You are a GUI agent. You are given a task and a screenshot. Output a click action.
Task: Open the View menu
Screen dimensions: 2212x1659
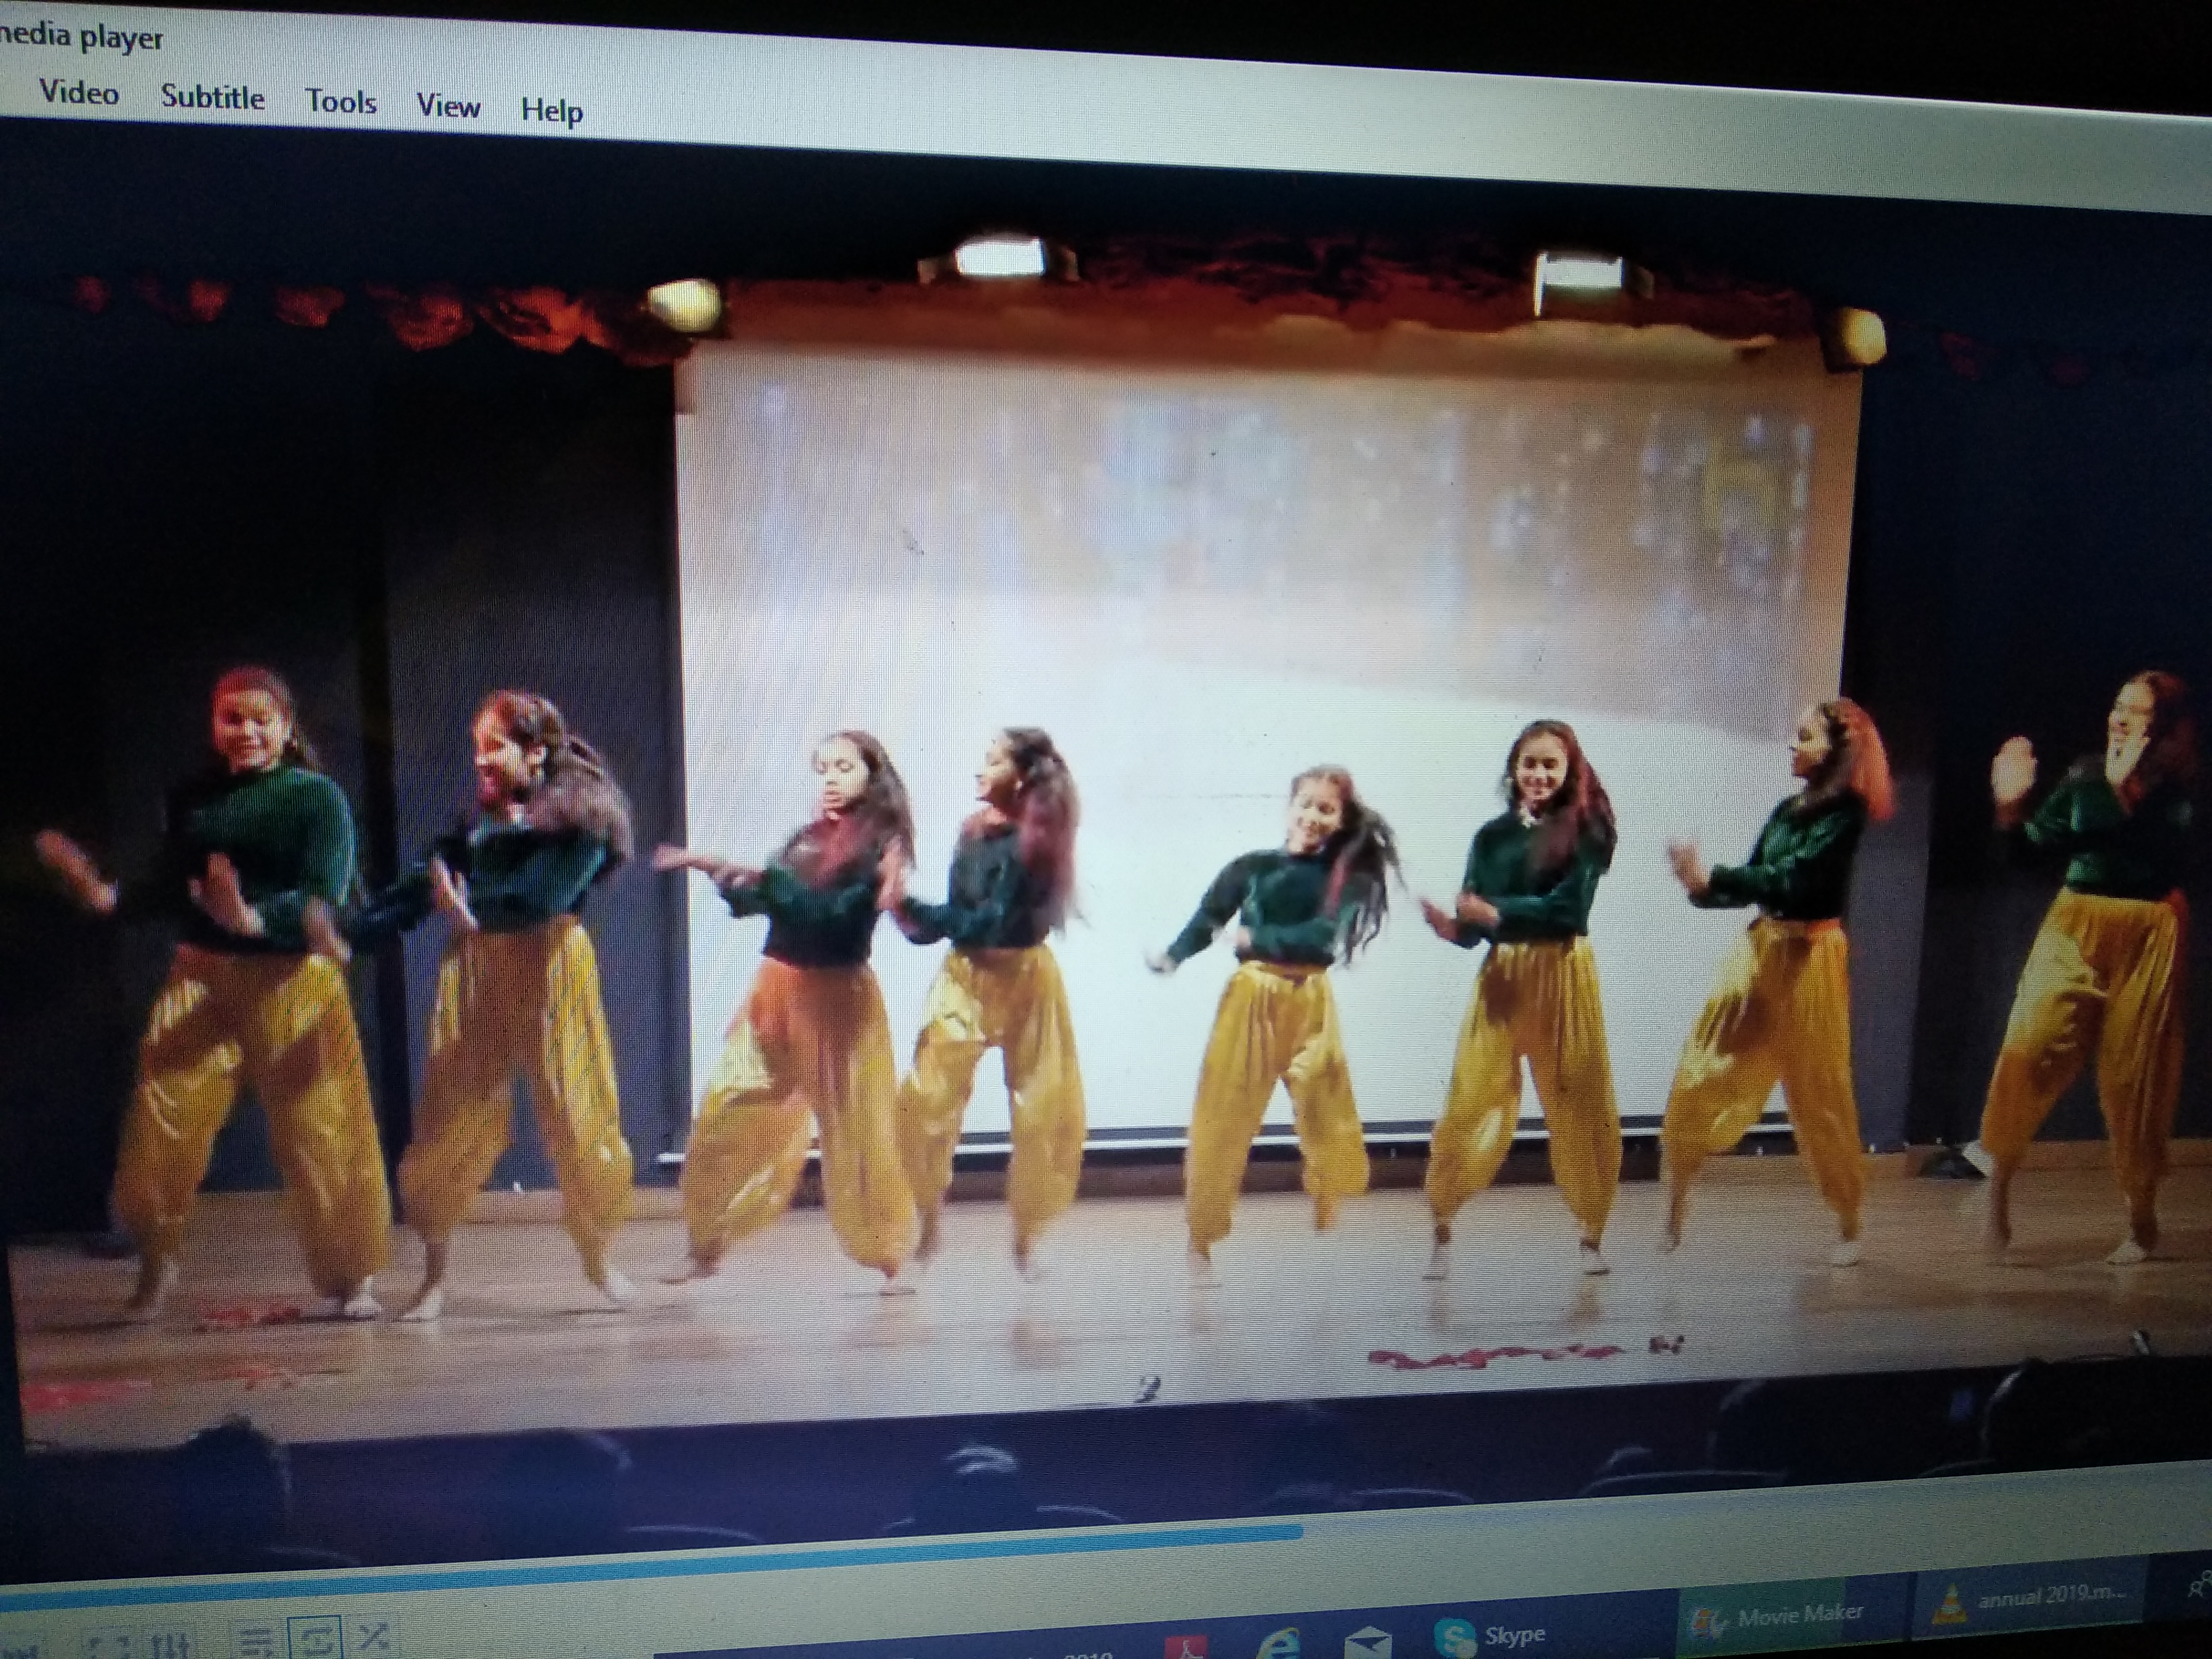[x=448, y=106]
